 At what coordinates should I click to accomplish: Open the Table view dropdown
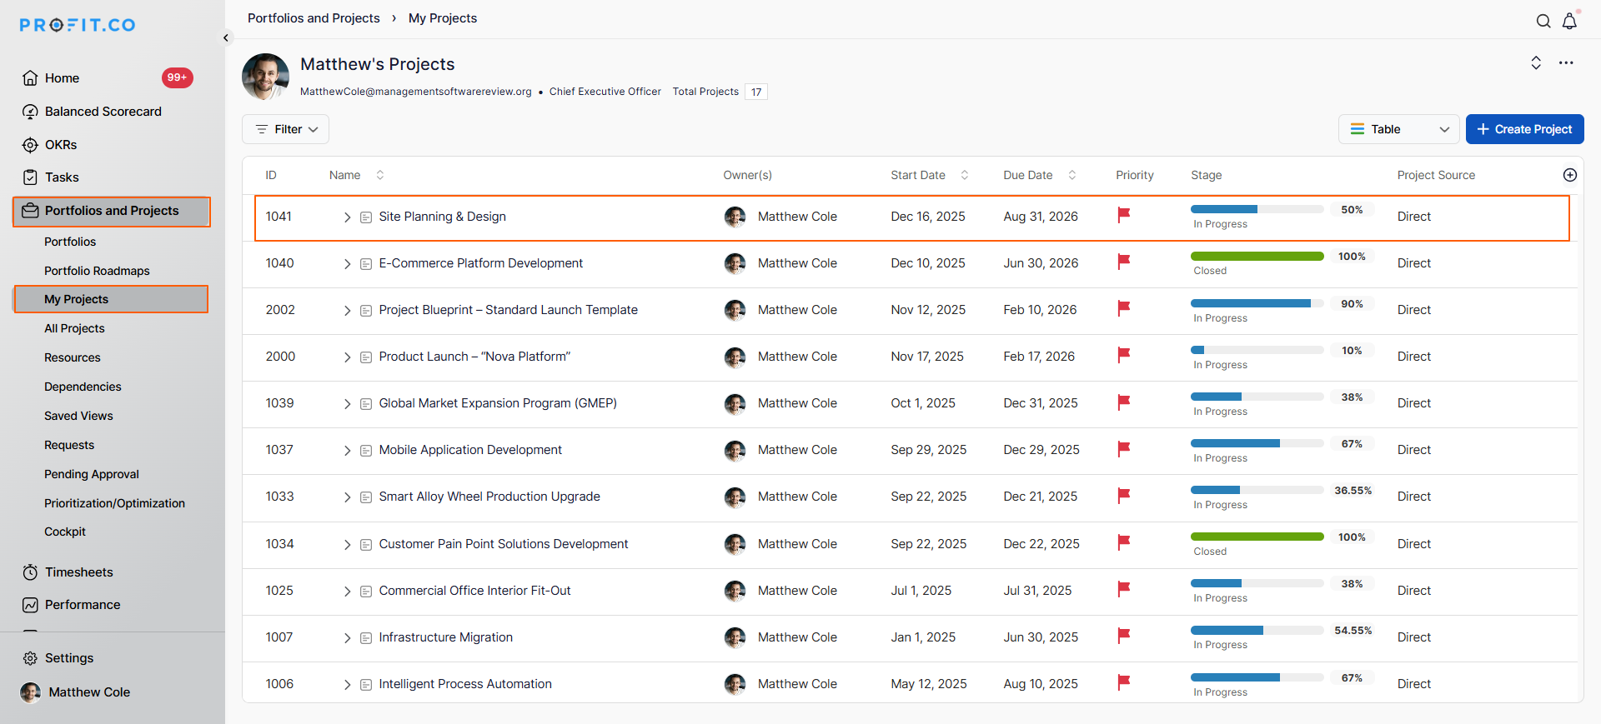point(1398,129)
